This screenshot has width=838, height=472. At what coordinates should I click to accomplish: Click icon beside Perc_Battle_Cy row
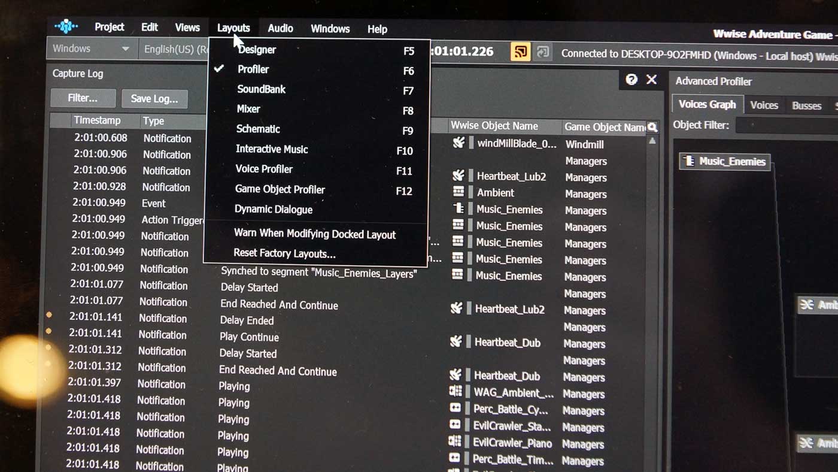tap(455, 409)
